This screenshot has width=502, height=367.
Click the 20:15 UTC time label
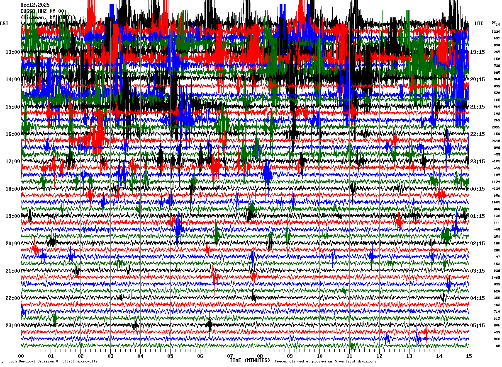click(478, 80)
